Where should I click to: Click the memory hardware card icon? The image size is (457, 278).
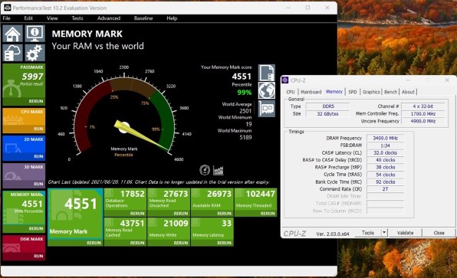(x=266, y=109)
